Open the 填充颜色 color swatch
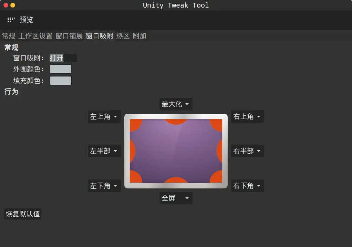This screenshot has width=352, height=247. click(x=60, y=80)
